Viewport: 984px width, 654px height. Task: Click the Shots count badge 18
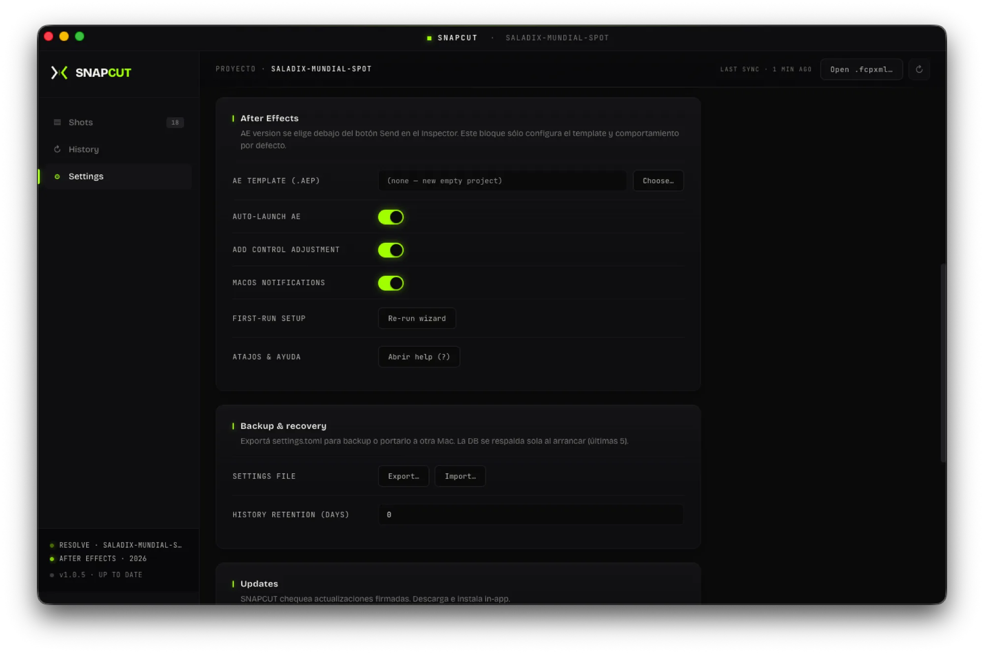[x=175, y=123]
